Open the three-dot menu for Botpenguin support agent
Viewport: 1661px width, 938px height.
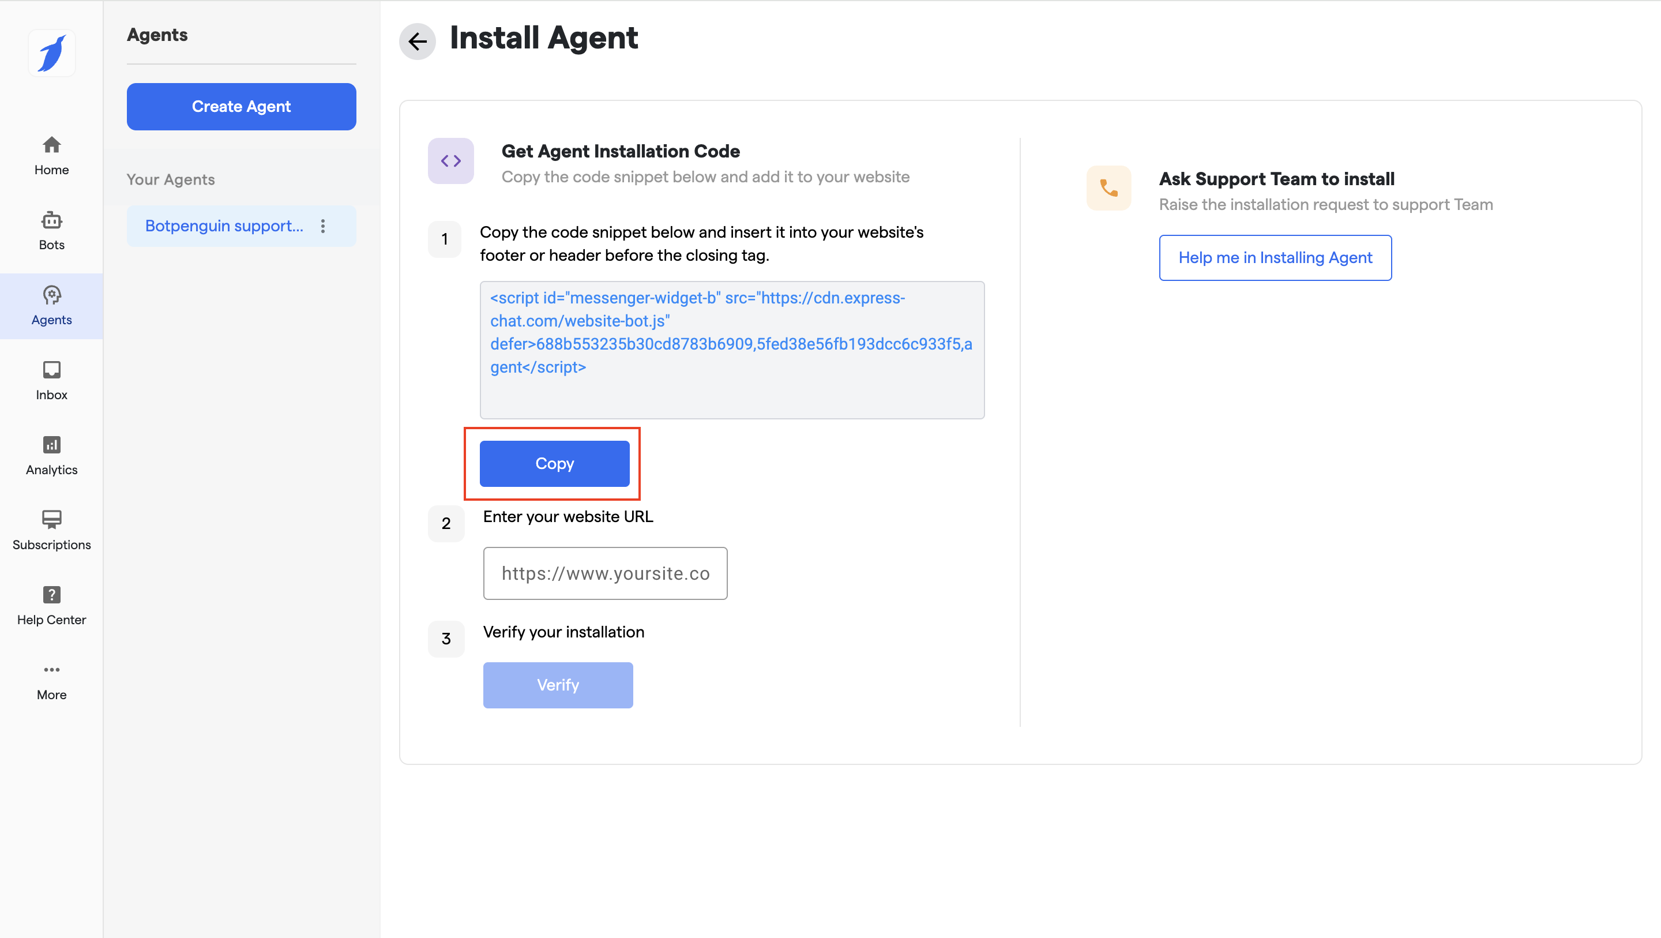[323, 226]
